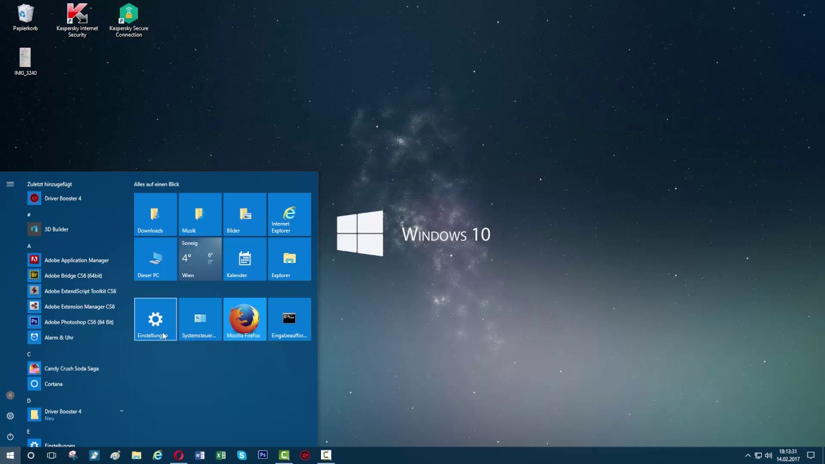Expand the Driver Booster 4 folder chevron
This screenshot has height=464, width=825.
click(121, 411)
